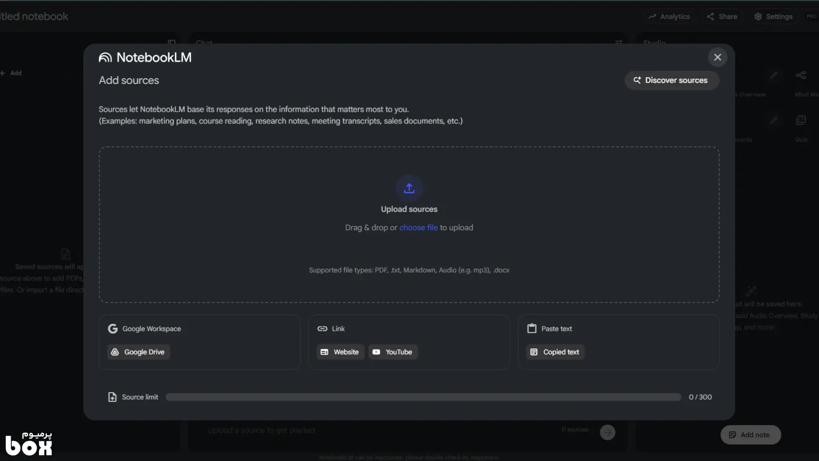Screen dimensions: 819x461
Task: Add a Website link source
Action: point(340,352)
